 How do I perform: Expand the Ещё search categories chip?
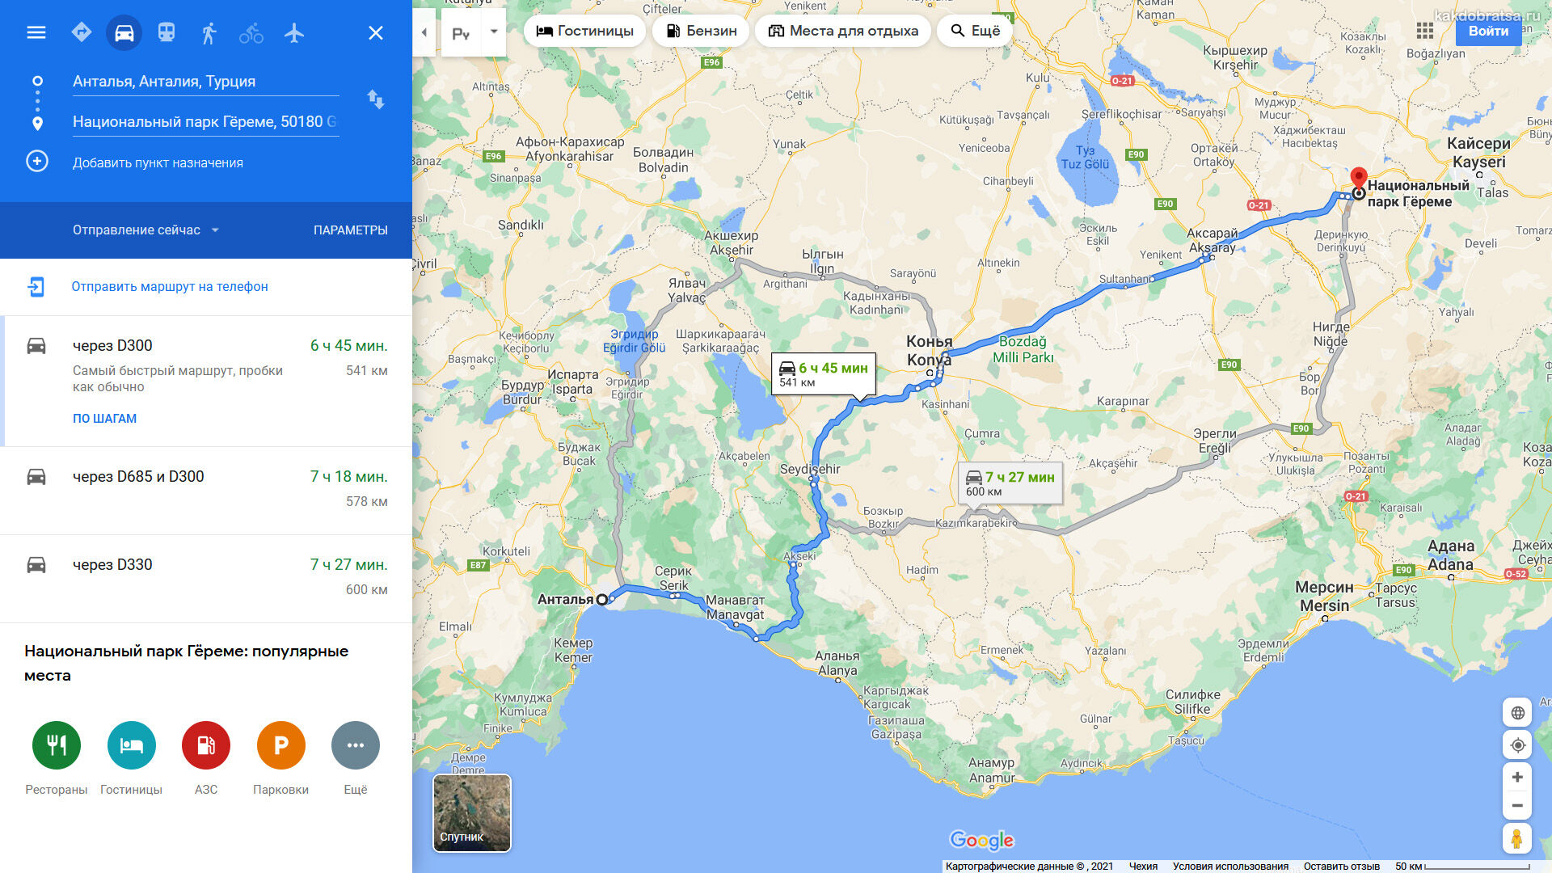click(975, 31)
